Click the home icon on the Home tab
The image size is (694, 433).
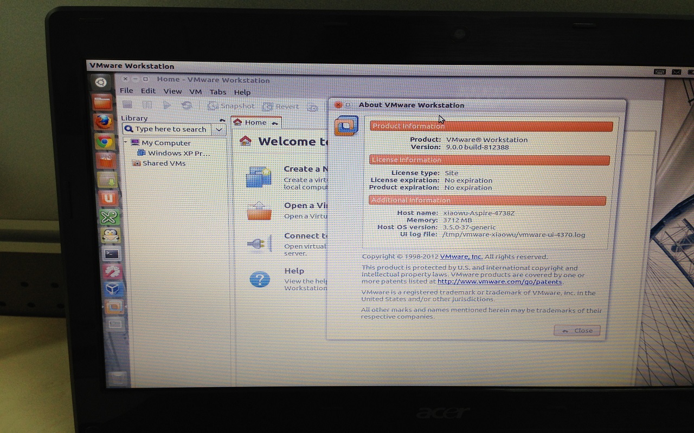(x=237, y=122)
